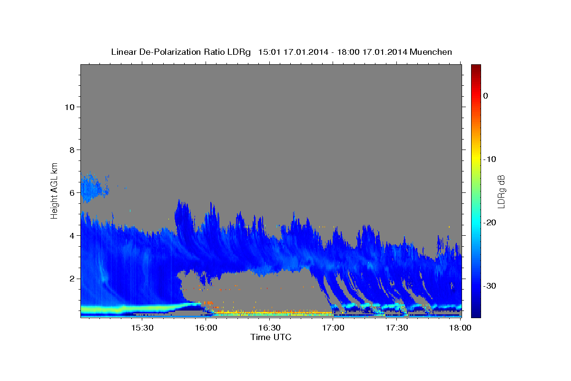Click the 'Height AGL km' axis label
This screenshot has width=571, height=381.
[54, 190]
